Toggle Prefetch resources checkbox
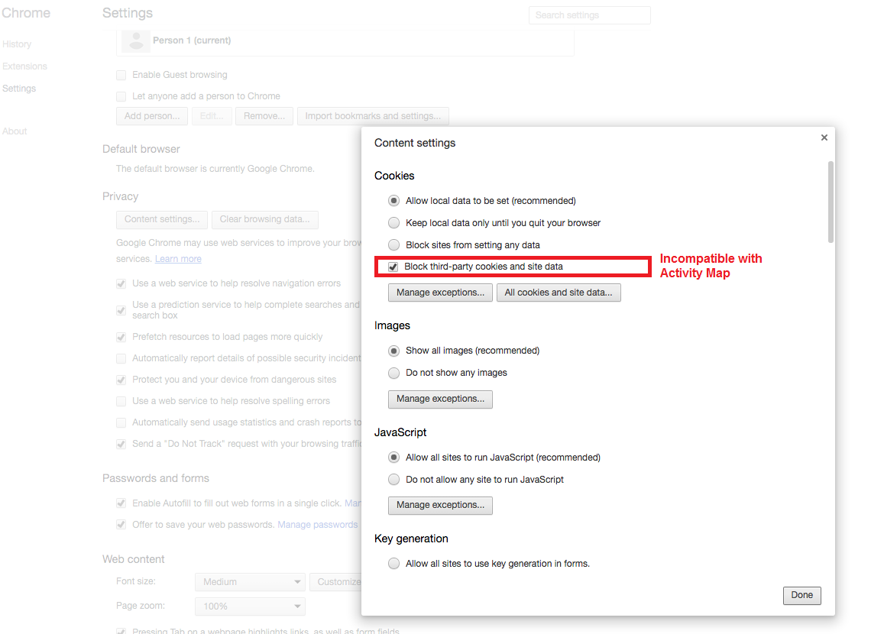Viewport: 884px width, 634px height. [121, 337]
